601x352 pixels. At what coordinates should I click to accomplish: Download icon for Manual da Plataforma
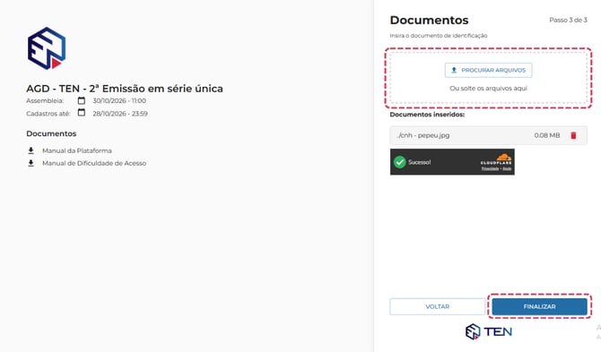(x=31, y=150)
